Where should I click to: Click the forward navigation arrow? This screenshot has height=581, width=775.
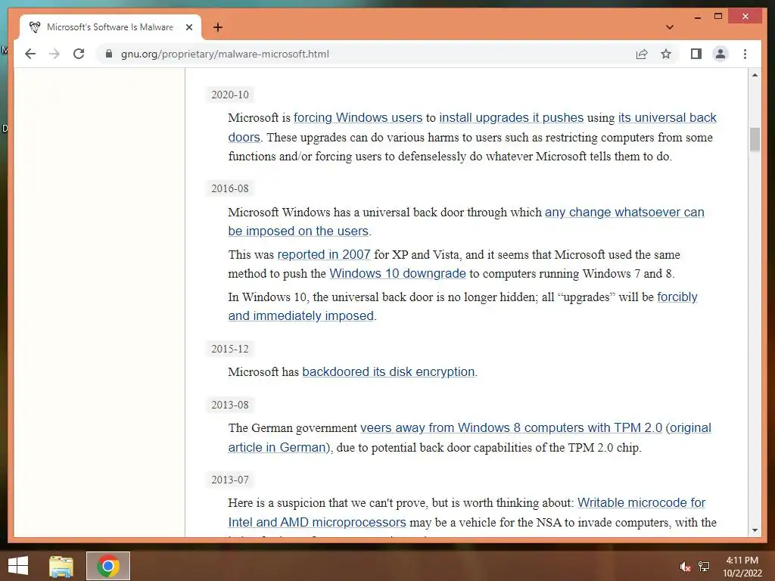[54, 54]
